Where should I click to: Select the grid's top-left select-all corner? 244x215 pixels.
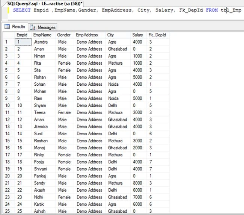(9, 35)
